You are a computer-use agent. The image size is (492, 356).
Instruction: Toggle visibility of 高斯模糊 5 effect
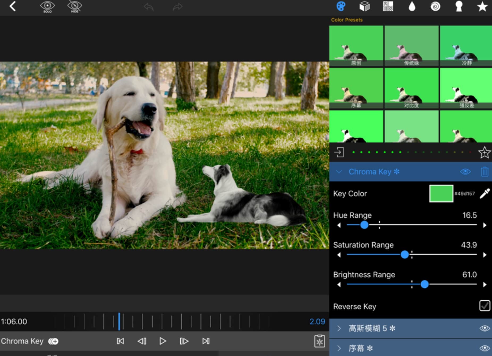click(x=485, y=328)
